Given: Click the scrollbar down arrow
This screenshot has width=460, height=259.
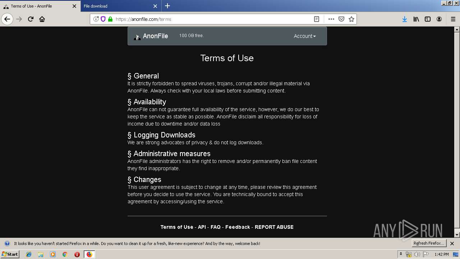Looking at the screenshot, I should [457, 235].
